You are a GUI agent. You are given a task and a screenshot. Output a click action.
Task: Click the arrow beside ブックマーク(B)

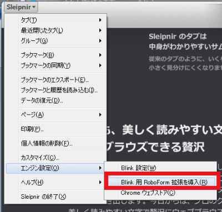click(100, 55)
